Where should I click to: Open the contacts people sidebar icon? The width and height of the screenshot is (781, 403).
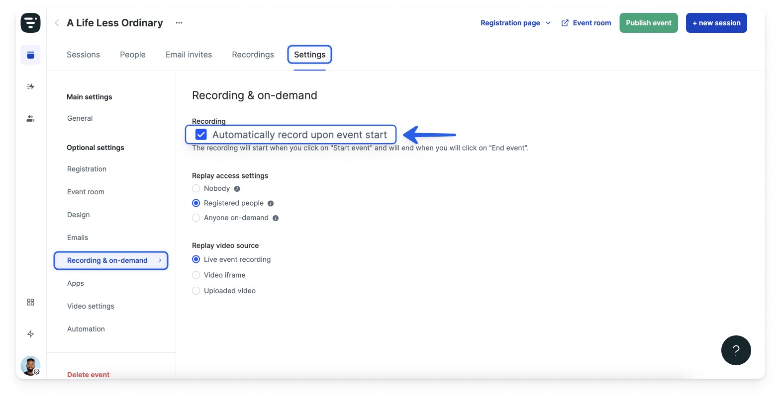point(30,118)
